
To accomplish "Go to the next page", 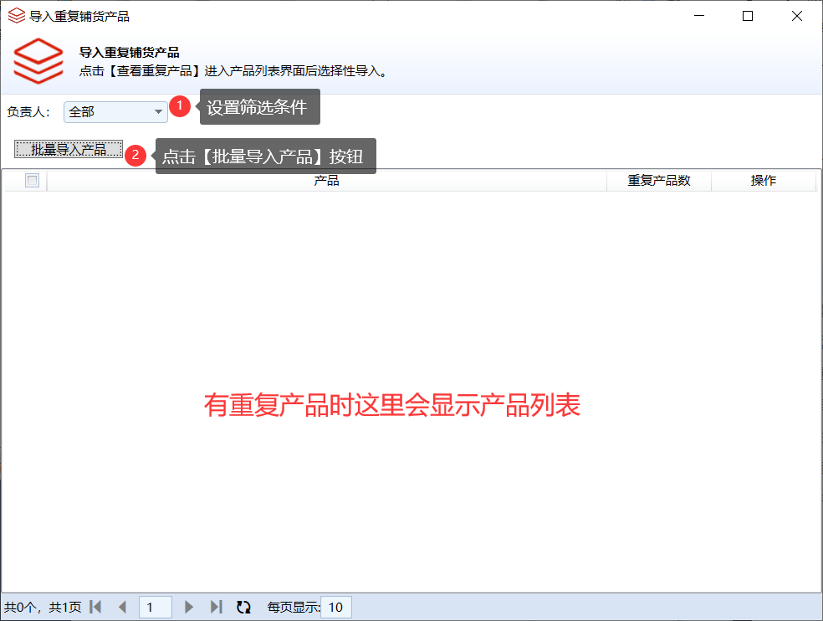I will pyautogui.click(x=189, y=607).
